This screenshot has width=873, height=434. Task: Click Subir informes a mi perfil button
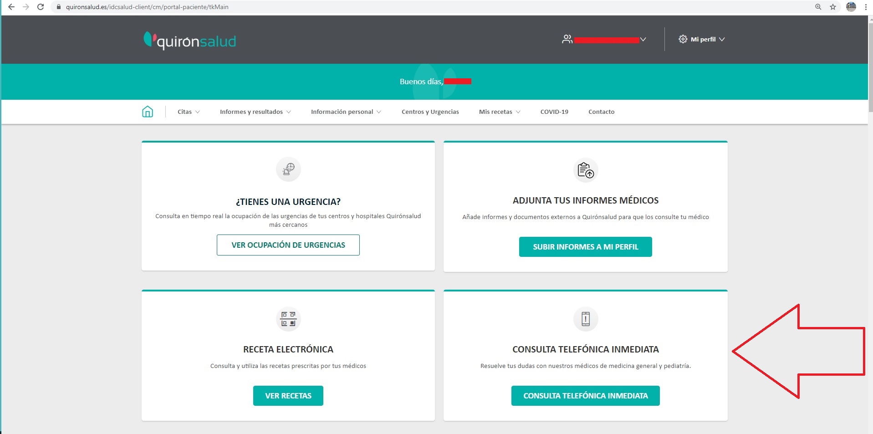coord(586,247)
